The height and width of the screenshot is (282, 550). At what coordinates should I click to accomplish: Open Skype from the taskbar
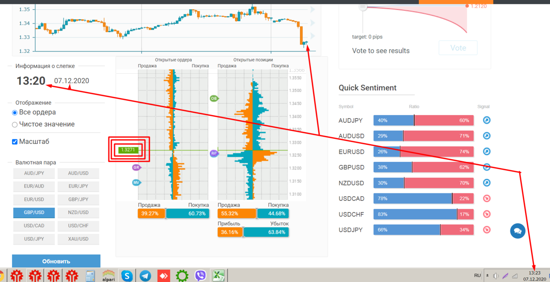pos(127,276)
